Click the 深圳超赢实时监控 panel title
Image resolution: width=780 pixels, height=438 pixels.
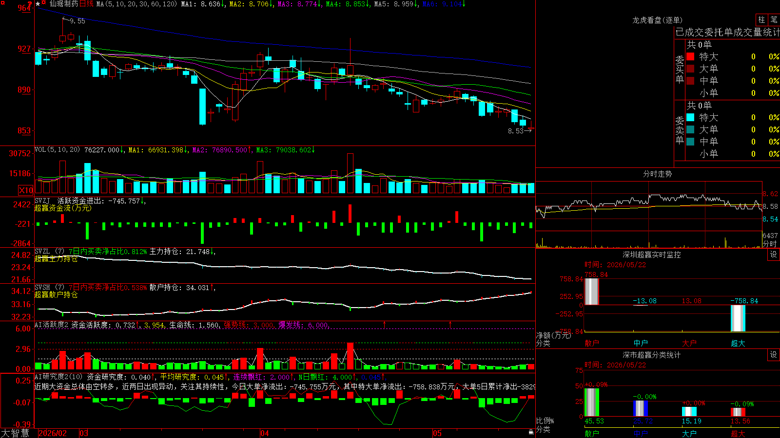coord(652,255)
